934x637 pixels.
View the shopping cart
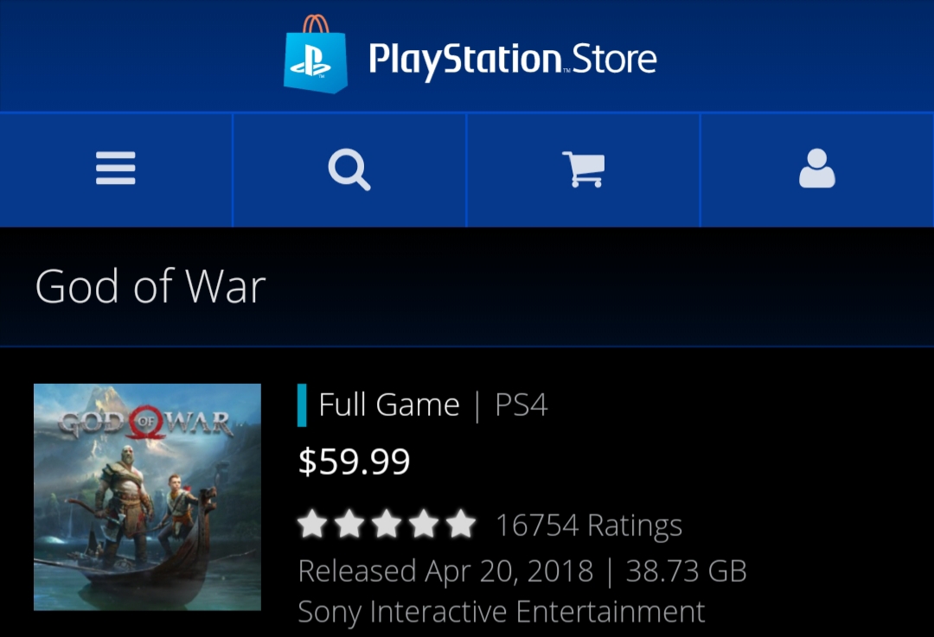pos(583,169)
